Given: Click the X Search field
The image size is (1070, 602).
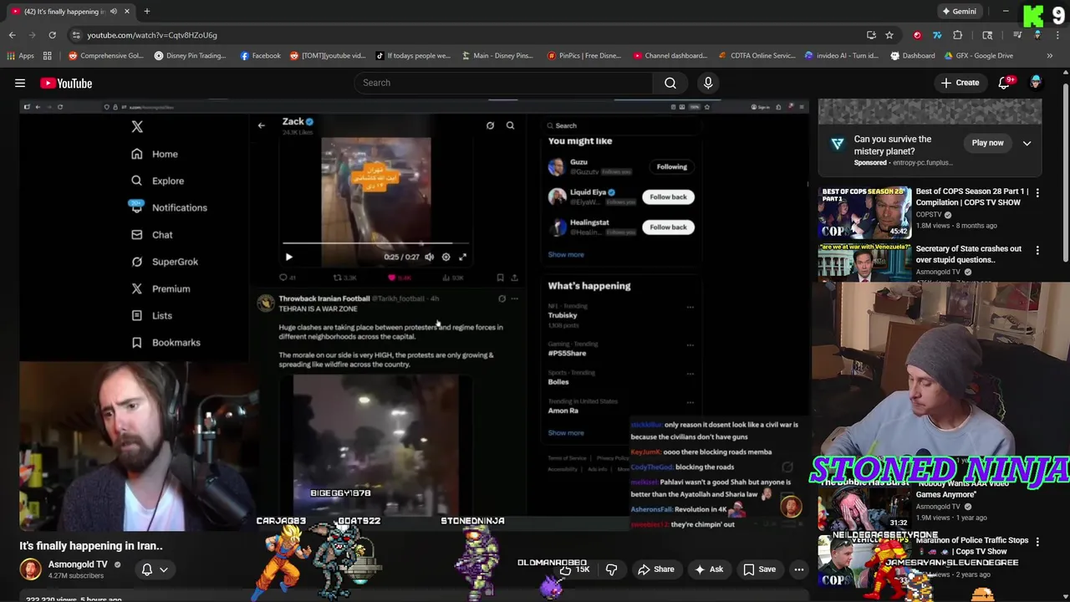Looking at the screenshot, I should pos(623,125).
